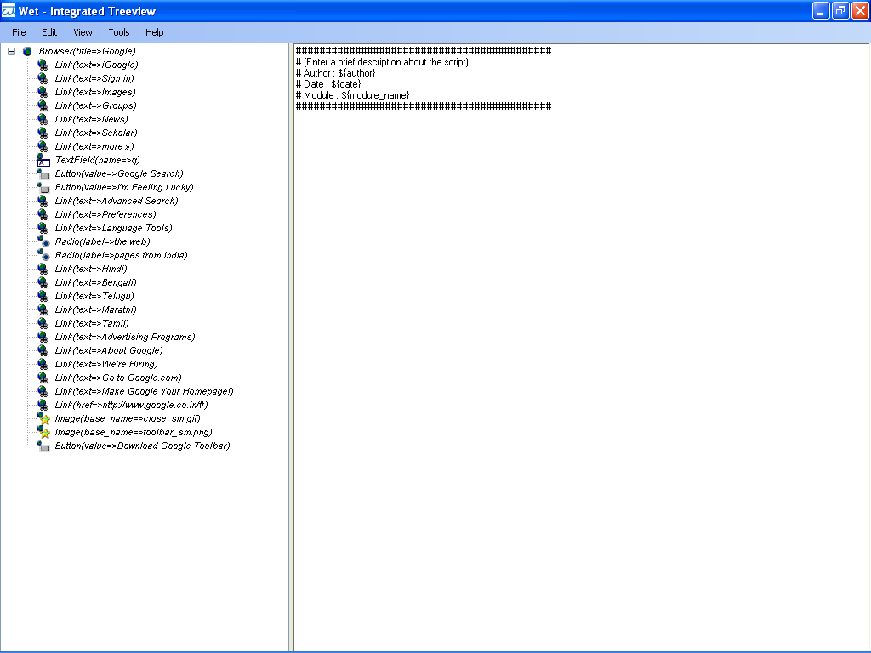
Task: Click the button icon beside Button(value=>Google Search)
Action: tap(43, 173)
